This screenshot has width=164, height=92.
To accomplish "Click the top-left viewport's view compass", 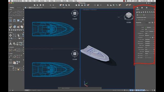I will click(75, 13).
